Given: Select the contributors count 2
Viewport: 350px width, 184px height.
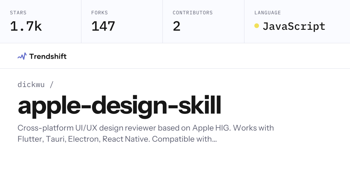Looking at the screenshot, I should (x=176, y=26).
